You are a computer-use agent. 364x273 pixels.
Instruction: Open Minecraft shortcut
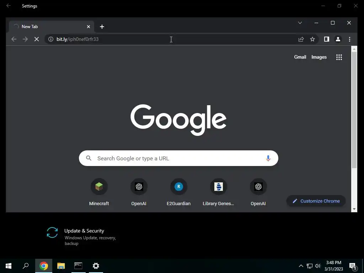(99, 192)
